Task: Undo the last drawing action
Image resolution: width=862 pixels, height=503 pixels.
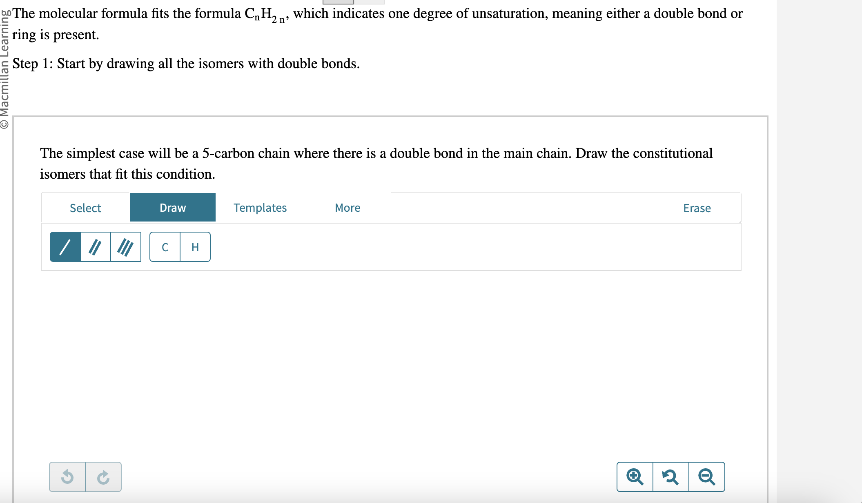Action: (x=68, y=476)
